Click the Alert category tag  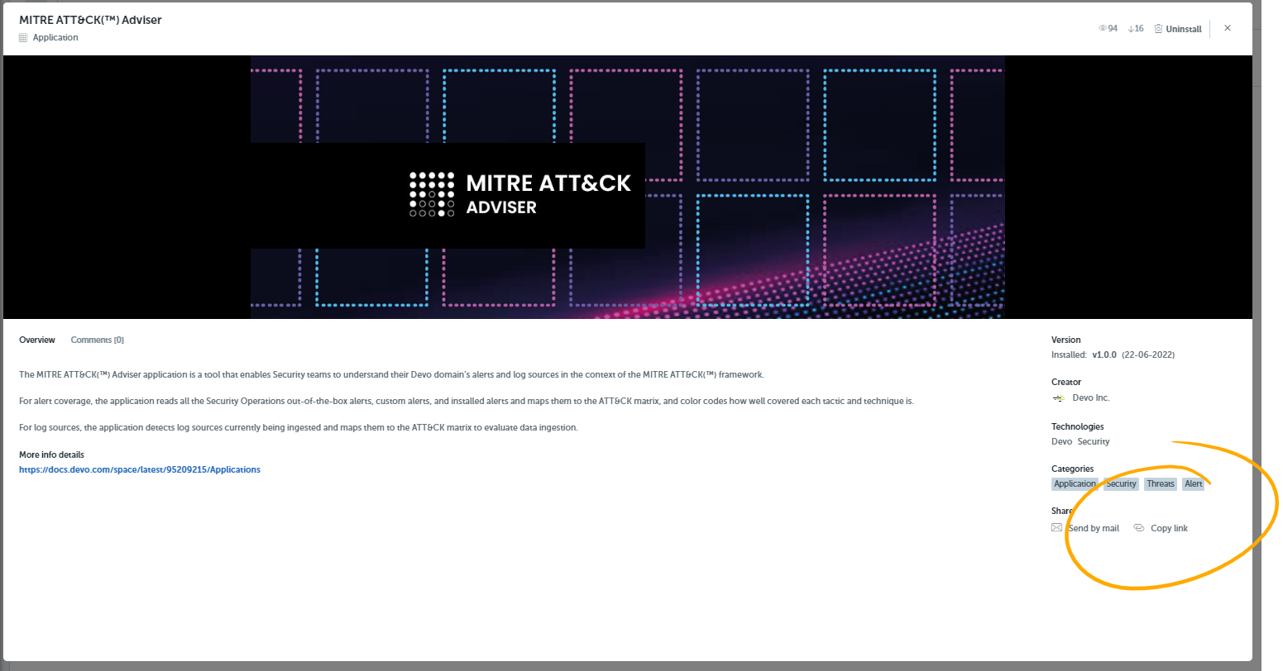(1193, 484)
